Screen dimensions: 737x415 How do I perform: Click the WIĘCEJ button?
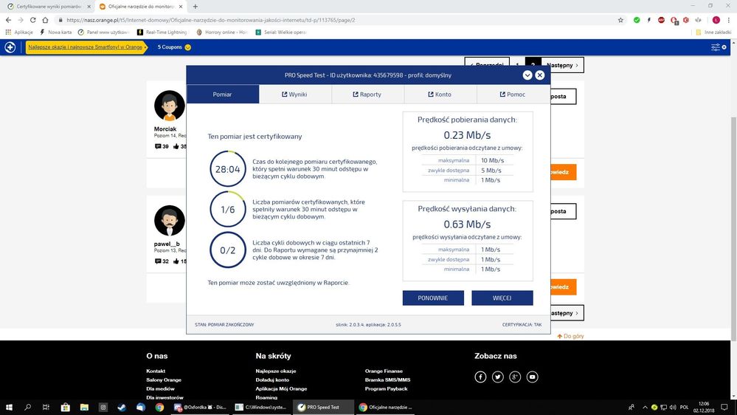502,298
